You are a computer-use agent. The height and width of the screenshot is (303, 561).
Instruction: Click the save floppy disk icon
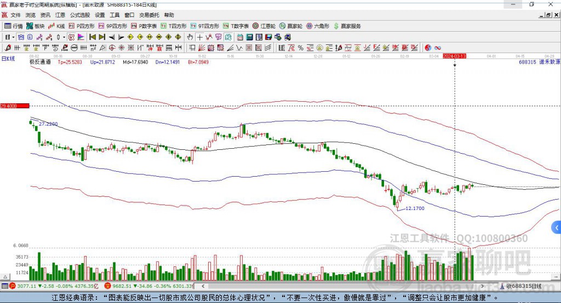(x=268, y=37)
